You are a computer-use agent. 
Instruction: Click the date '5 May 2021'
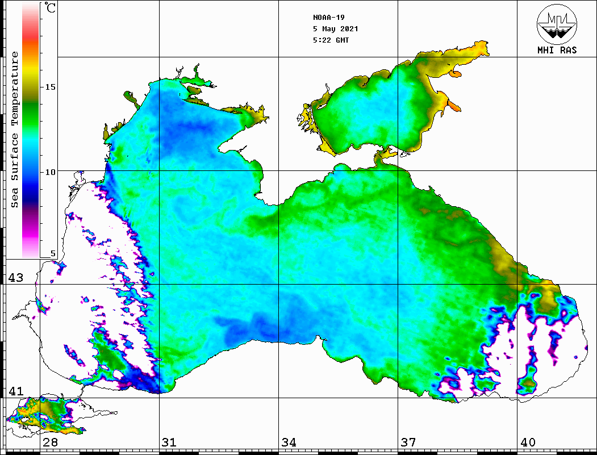pos(336,29)
